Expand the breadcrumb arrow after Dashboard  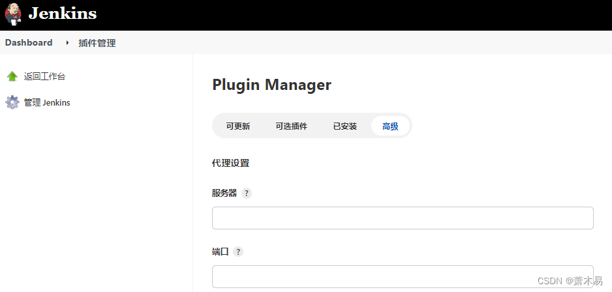[67, 43]
